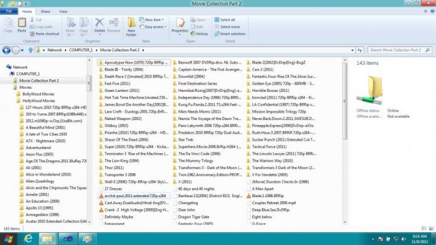Switch to large icons view
The height and width of the screenshot is (245, 436).
click(x=431, y=228)
